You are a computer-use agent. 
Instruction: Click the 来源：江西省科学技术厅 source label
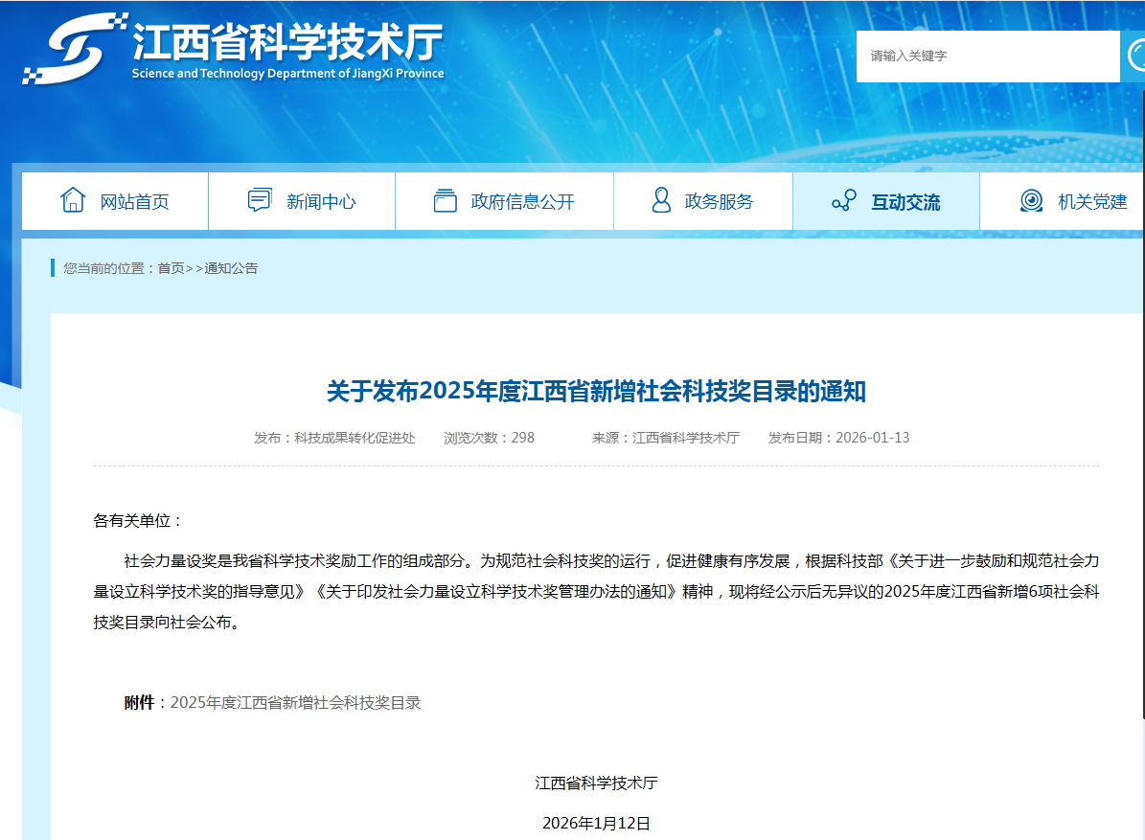[665, 438]
